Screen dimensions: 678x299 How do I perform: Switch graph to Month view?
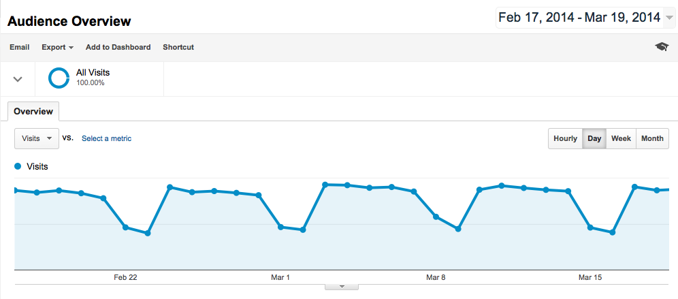(x=652, y=138)
